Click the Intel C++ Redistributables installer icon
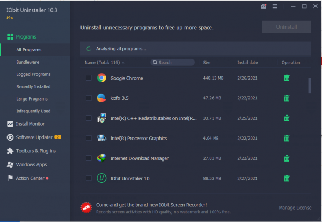Viewport: 322px width, 222px height. point(101,118)
